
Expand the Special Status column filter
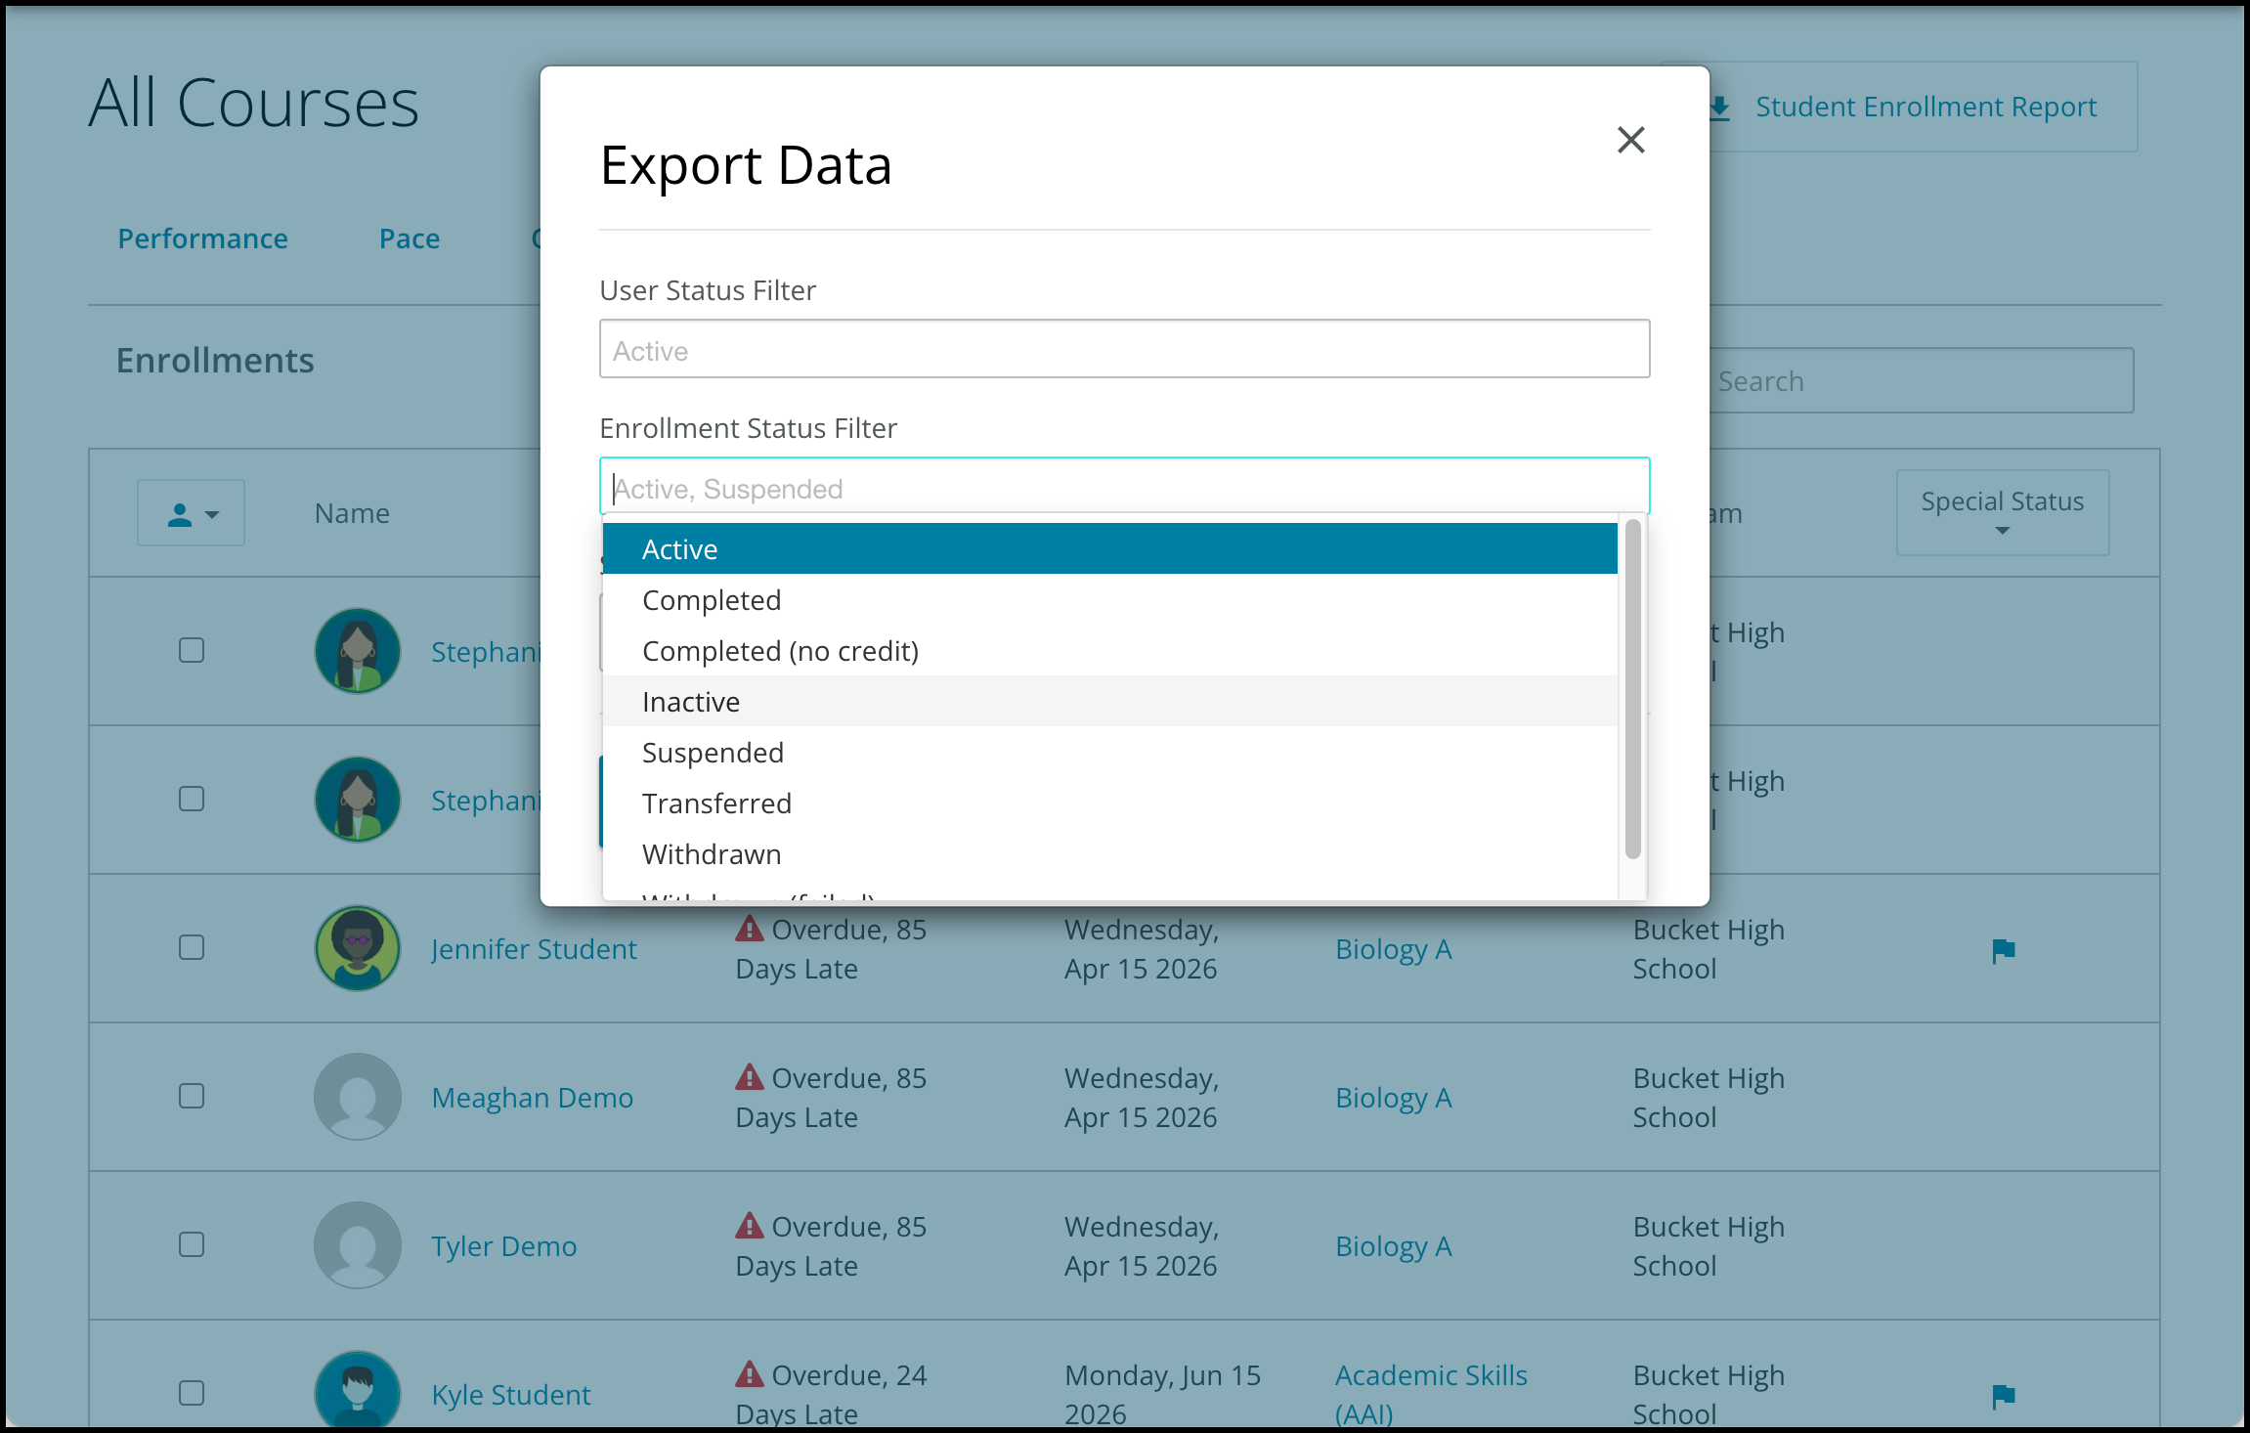2003,513
